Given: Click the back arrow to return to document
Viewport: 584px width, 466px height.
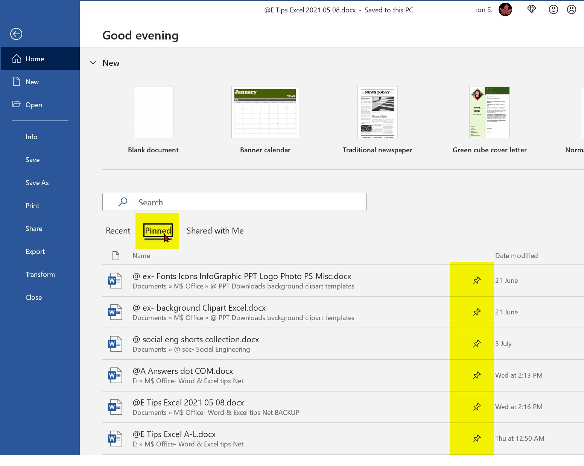Looking at the screenshot, I should coord(16,34).
